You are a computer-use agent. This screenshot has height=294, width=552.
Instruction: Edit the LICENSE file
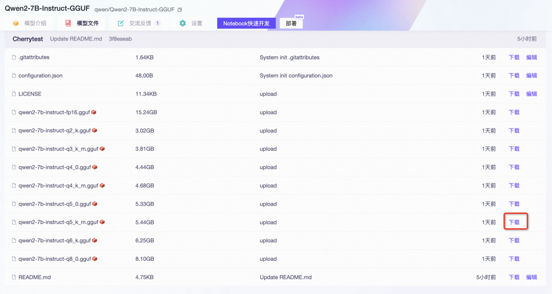point(532,94)
